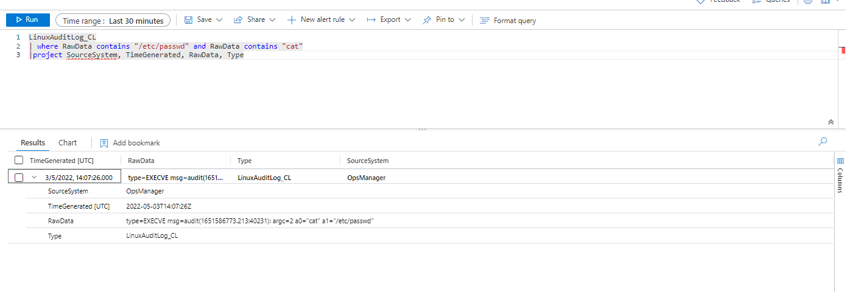Viewport: 847px width, 292px height.
Task: Expand the Export dropdown chevron
Action: click(407, 20)
